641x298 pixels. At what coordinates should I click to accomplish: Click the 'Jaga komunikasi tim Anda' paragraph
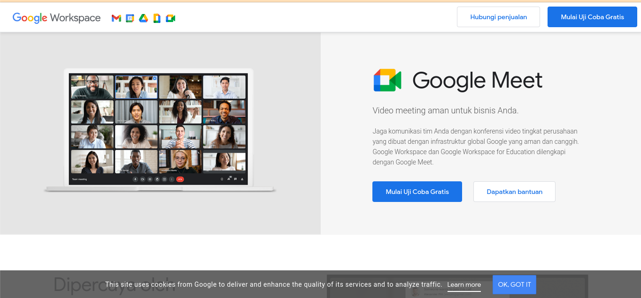[x=476, y=147]
